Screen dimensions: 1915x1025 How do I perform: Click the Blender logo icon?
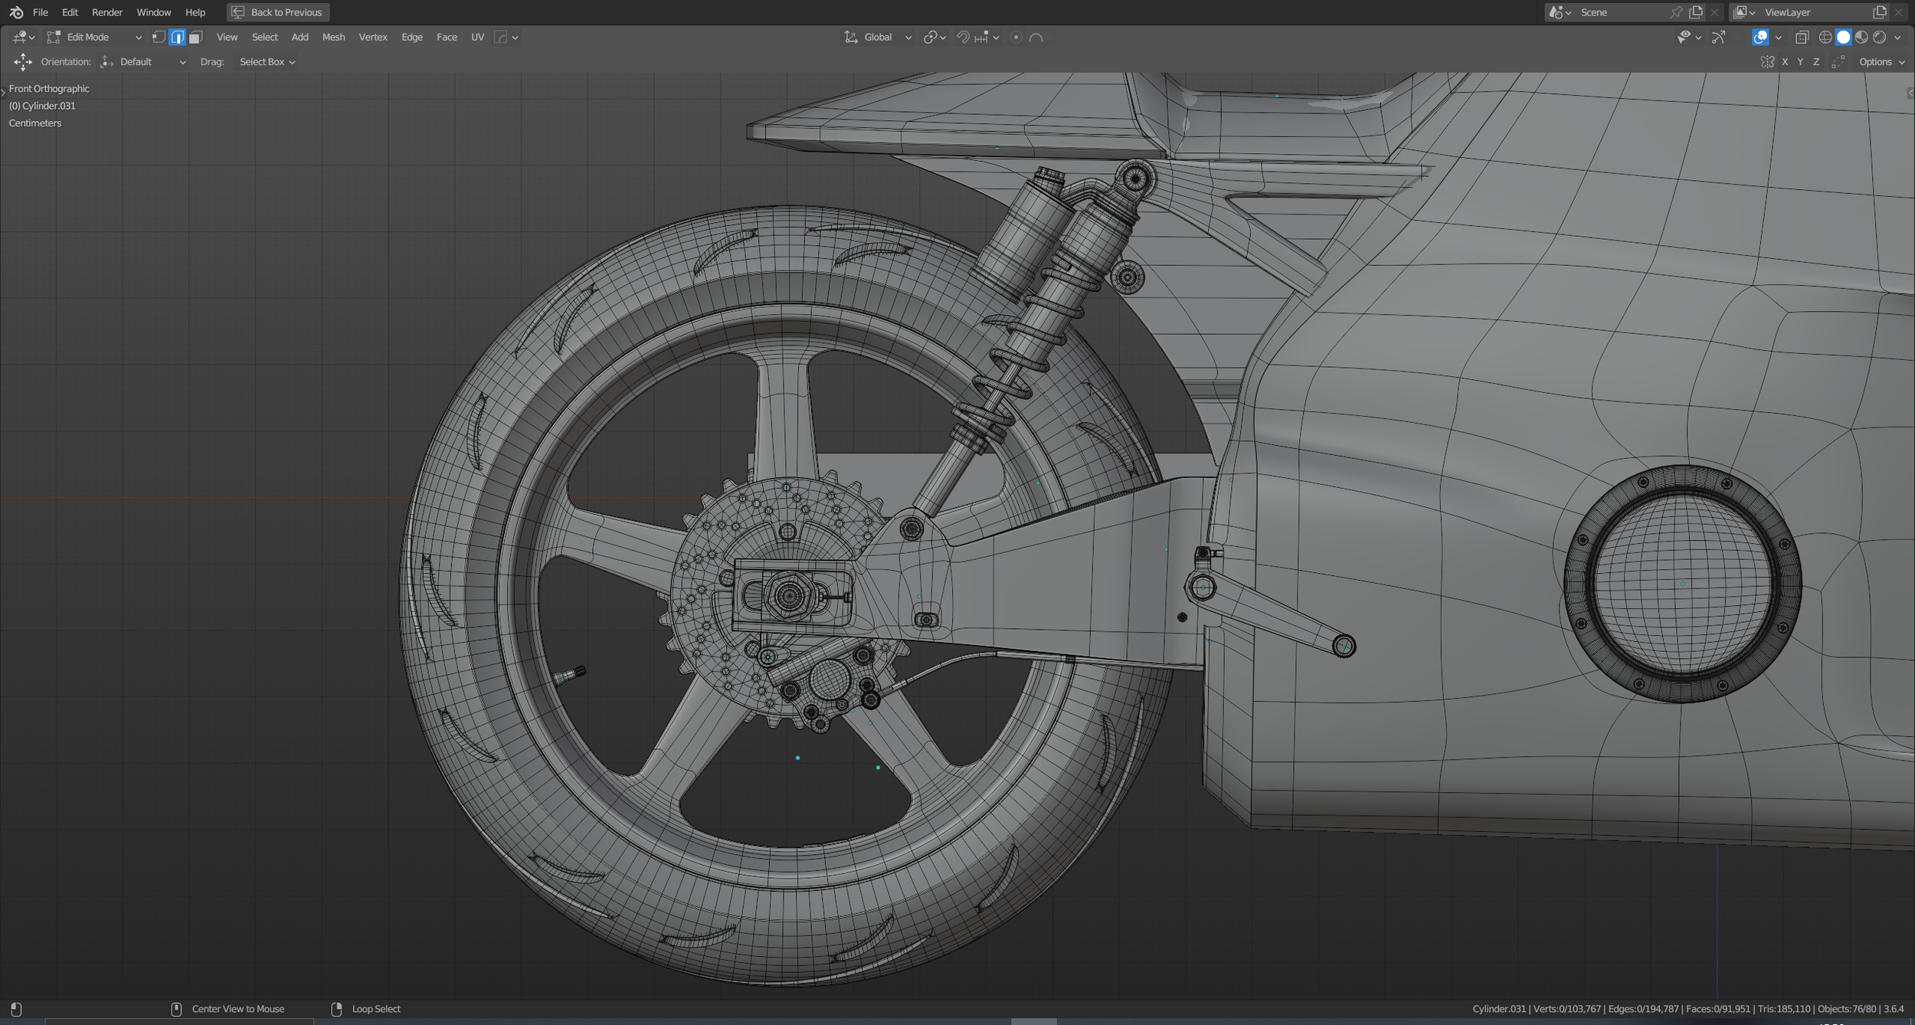[16, 12]
